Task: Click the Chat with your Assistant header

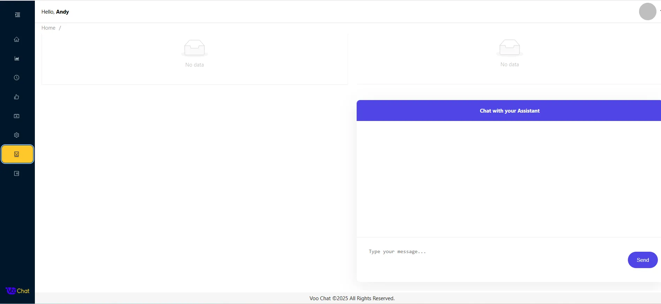Action: tap(509, 111)
